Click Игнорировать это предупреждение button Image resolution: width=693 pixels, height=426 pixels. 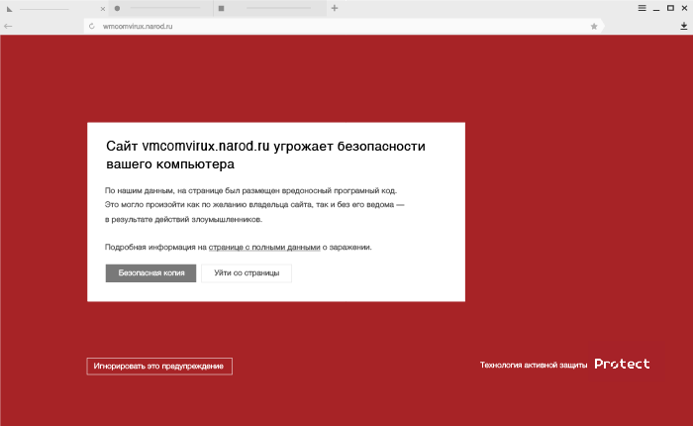[x=159, y=367]
